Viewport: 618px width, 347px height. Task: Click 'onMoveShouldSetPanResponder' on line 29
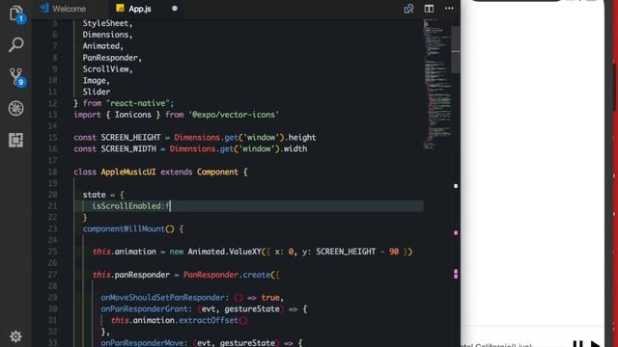pyautogui.click(x=162, y=298)
